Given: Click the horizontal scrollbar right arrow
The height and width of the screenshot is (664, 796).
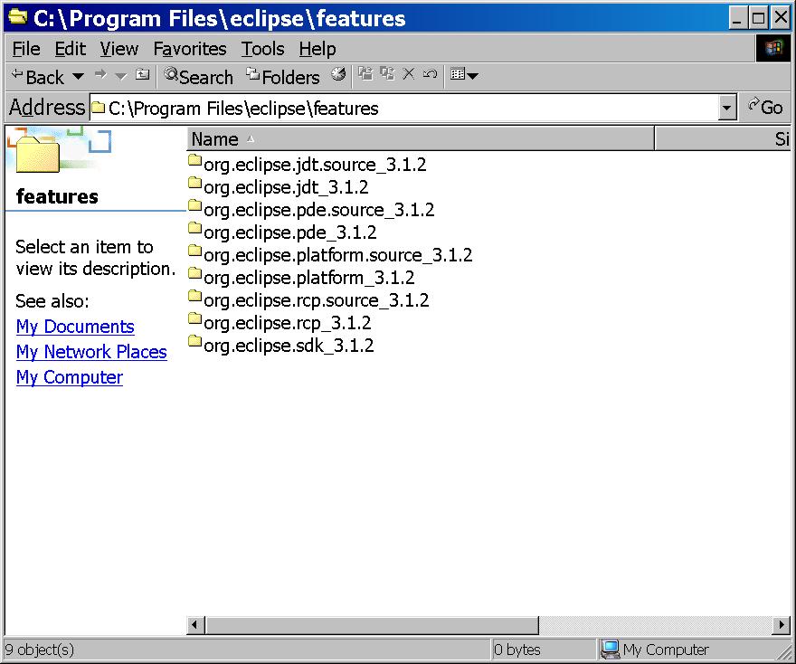Looking at the screenshot, I should point(782,625).
